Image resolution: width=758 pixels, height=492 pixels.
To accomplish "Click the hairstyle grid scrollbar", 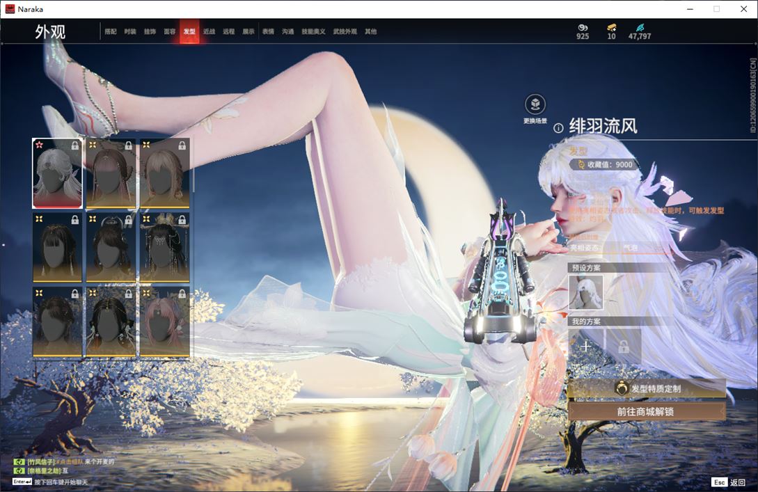I will (x=193, y=167).
